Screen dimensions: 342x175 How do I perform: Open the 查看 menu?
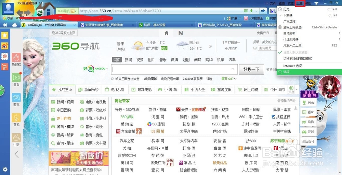coord(282,3)
